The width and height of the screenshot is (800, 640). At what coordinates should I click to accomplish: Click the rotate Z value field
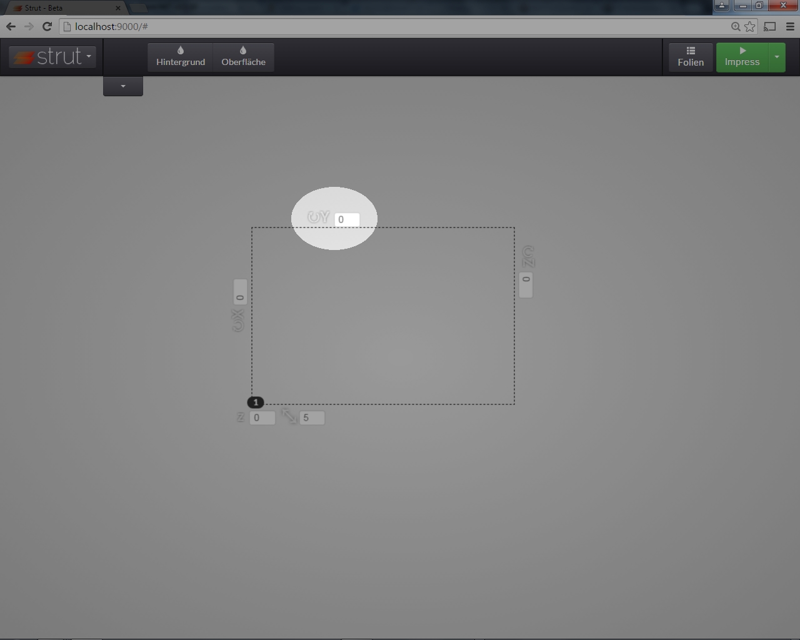[x=526, y=284]
